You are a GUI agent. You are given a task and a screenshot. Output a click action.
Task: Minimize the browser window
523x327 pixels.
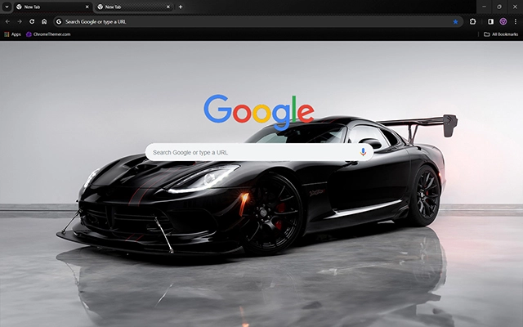pos(484,7)
